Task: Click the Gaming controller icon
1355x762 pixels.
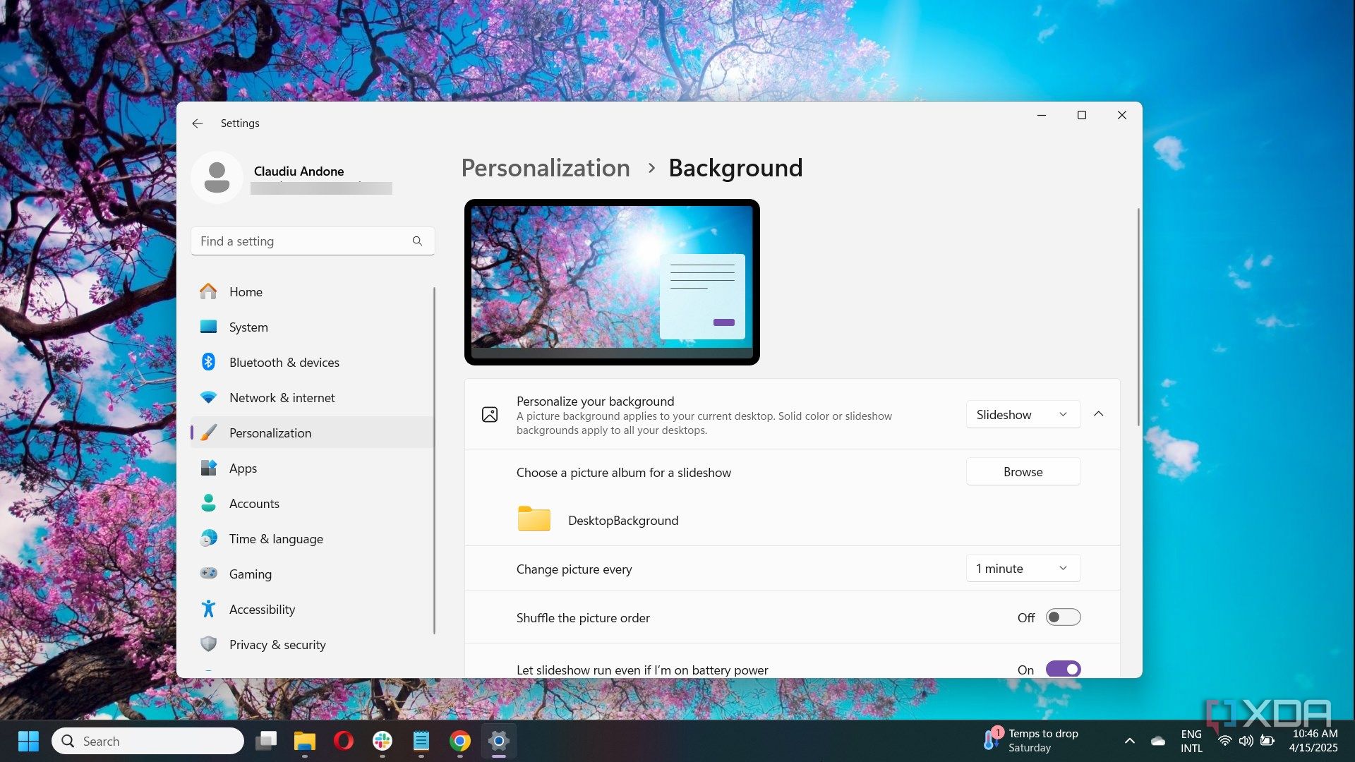Action: tap(209, 574)
